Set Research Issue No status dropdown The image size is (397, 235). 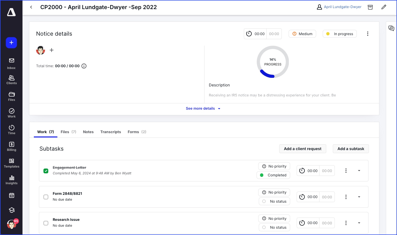tap(274, 227)
